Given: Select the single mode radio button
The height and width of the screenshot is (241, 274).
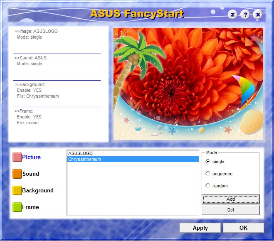Looking at the screenshot, I should click(x=207, y=162).
